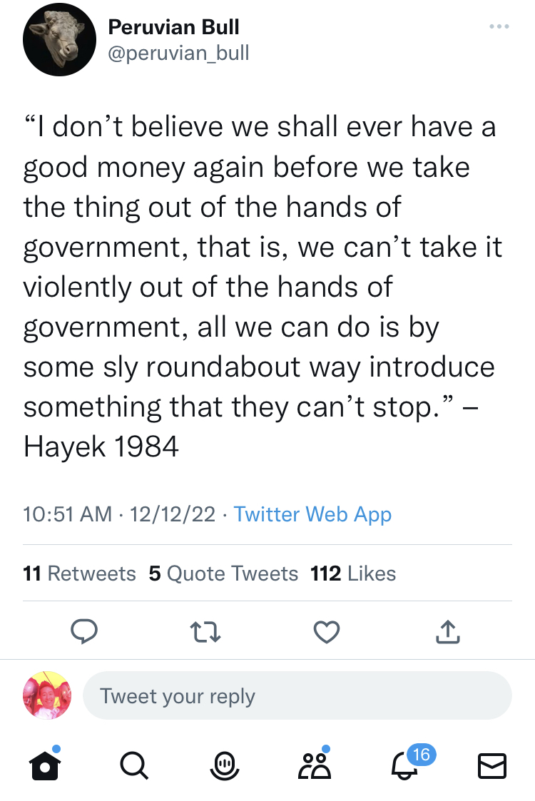Open the Spaces microphone icon
The height and width of the screenshot is (801, 535).
click(x=223, y=765)
